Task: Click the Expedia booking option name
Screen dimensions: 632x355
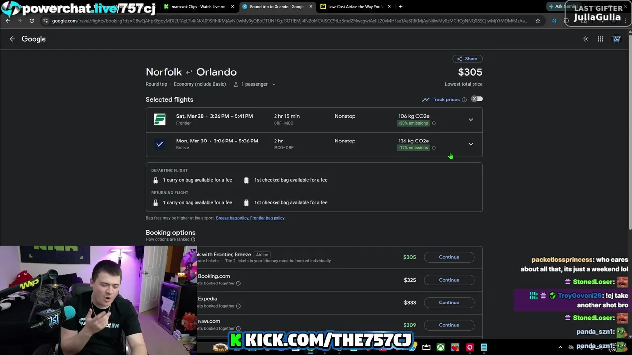Action: point(207,299)
